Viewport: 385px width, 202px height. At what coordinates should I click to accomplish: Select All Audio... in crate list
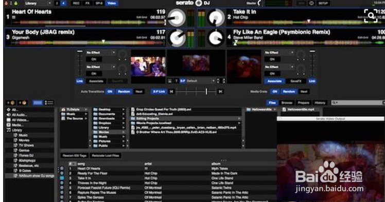pyautogui.click(x=19, y=115)
